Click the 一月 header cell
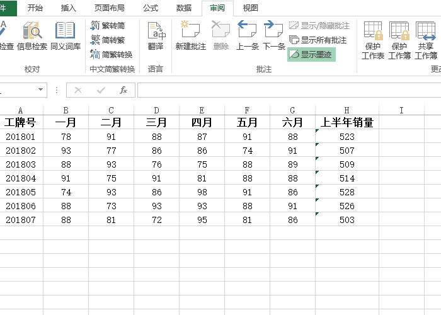 tap(66, 122)
